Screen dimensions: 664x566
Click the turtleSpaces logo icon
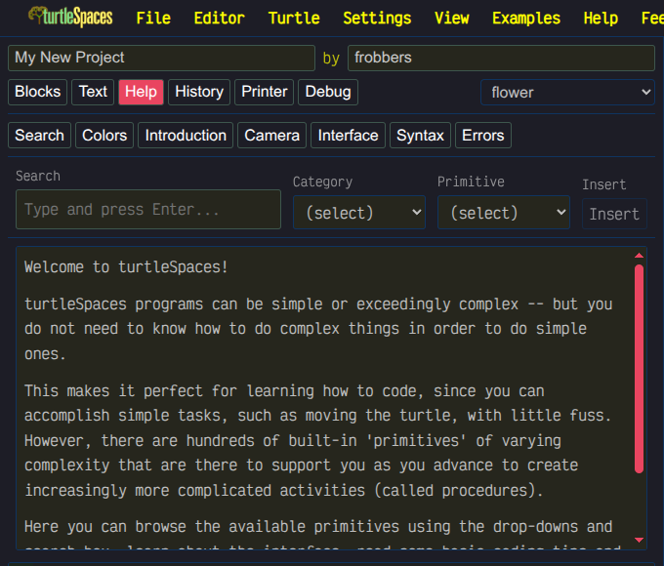[70, 17]
